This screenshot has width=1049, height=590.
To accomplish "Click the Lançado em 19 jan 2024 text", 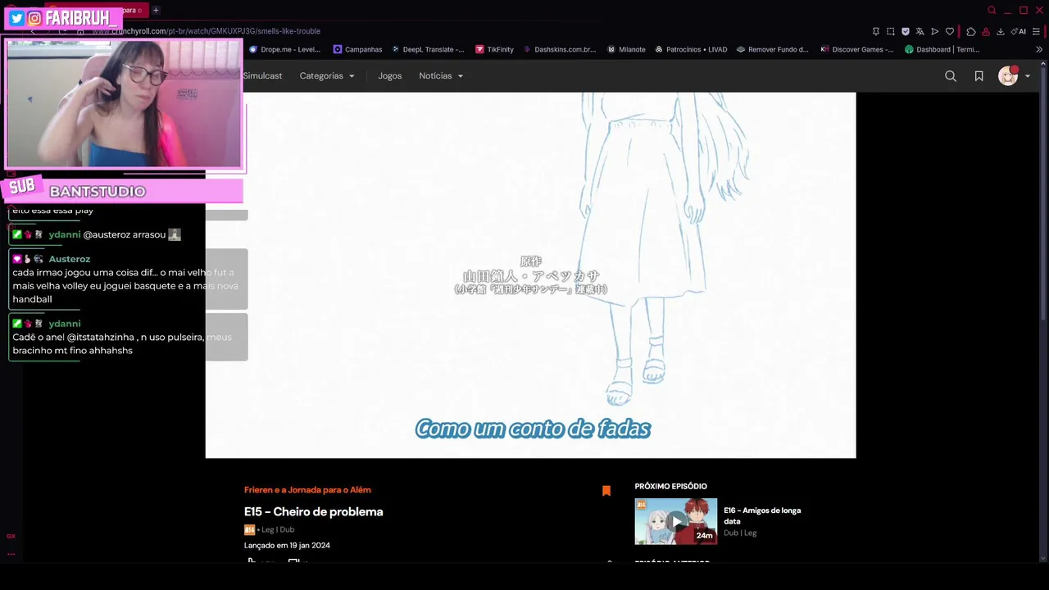I will click(287, 545).
